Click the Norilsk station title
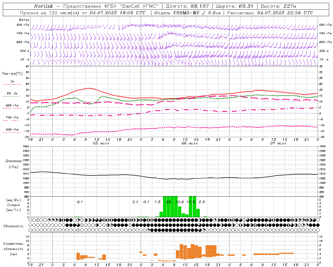The image size is (333, 267). click(x=43, y=6)
